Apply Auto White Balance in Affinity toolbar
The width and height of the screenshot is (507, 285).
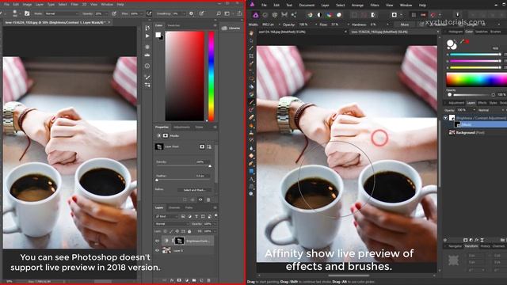pos(339,15)
